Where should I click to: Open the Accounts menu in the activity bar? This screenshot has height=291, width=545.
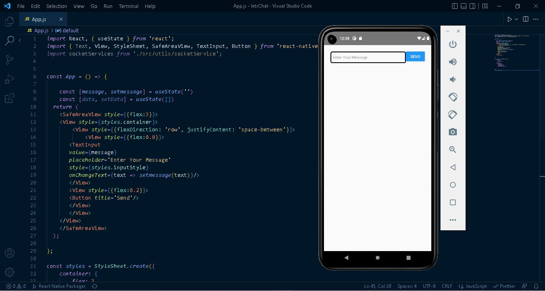10,253
